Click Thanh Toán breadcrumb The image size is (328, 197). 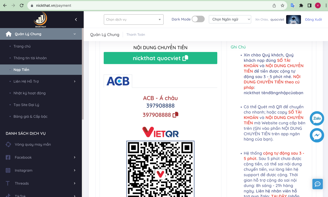136,35
